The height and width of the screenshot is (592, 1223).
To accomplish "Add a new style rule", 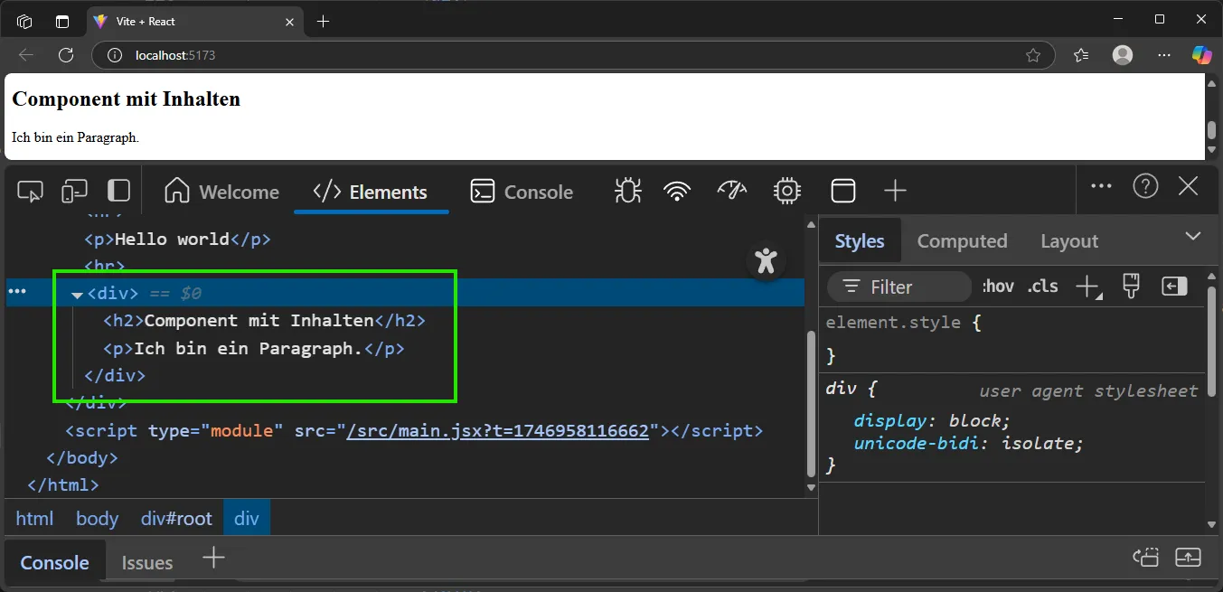I will [1087, 287].
